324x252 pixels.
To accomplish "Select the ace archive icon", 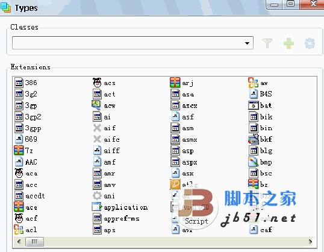I will click(x=19, y=207).
